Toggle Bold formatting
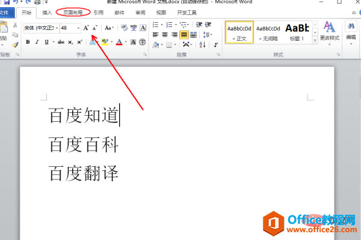The width and height of the screenshot is (361, 240). [x=28, y=42]
